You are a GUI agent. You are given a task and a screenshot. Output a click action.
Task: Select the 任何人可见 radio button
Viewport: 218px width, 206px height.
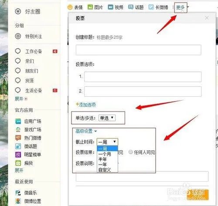pos(131,152)
